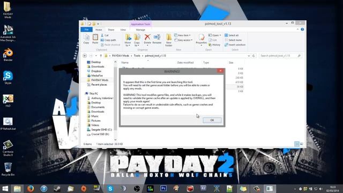Click the search pdmod_tool_v1.13 field
This screenshot has width=343, height=193.
[x=280, y=56]
